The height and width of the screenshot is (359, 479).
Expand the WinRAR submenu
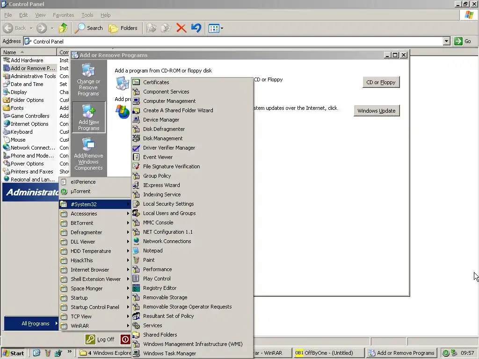tap(95, 326)
